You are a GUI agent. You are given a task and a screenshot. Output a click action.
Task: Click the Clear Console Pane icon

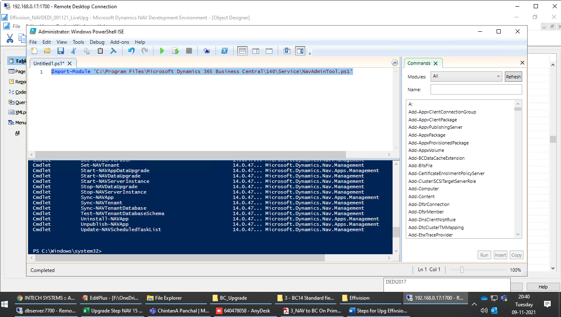(113, 51)
